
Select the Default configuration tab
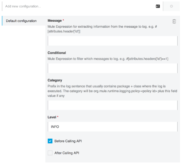coord(24,21)
